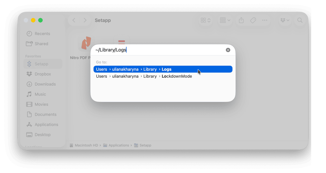Open the Share toolbar icon

(x=241, y=20)
